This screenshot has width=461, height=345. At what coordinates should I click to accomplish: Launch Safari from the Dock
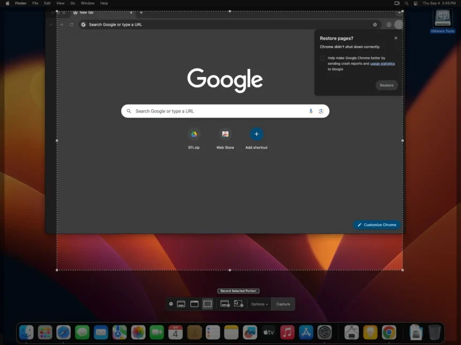(x=63, y=332)
